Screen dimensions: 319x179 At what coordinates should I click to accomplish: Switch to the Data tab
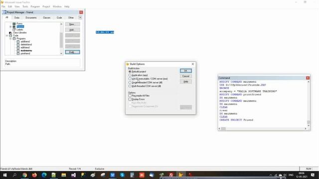point(17,18)
